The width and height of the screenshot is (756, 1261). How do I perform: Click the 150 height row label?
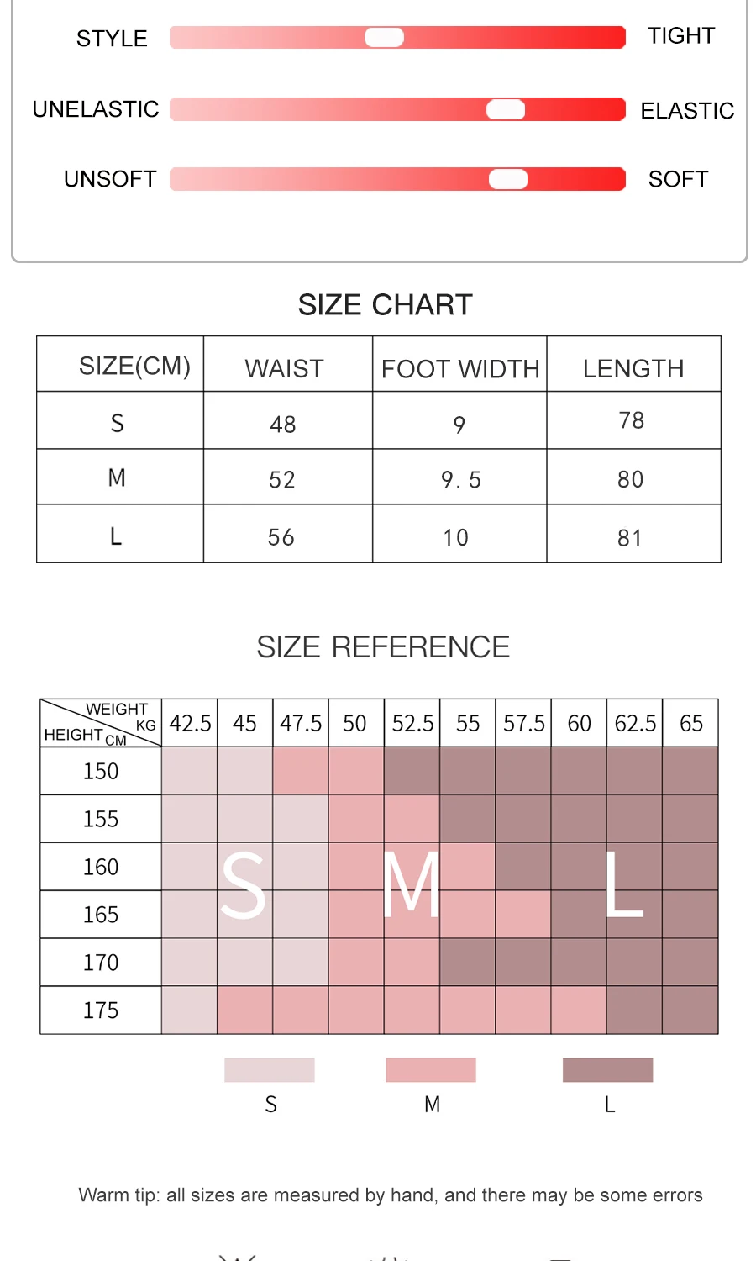(101, 771)
